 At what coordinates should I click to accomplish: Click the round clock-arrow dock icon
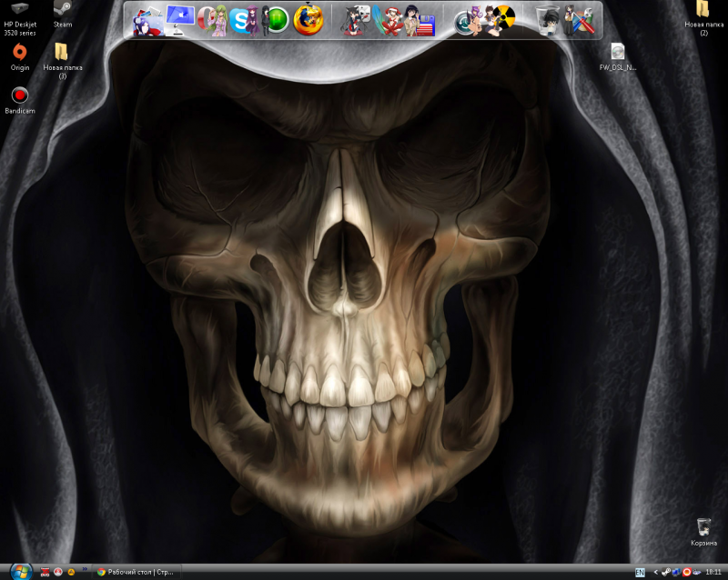point(468,21)
